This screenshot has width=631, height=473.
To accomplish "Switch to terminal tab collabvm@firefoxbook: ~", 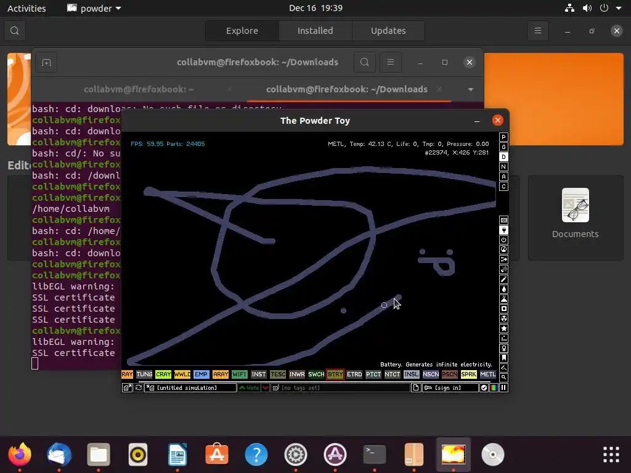I will coord(139,89).
